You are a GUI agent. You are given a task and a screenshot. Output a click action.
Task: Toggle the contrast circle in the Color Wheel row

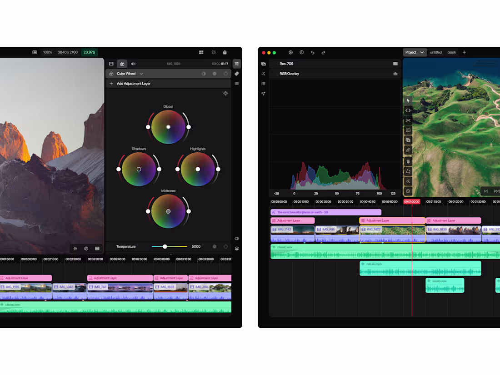204,73
